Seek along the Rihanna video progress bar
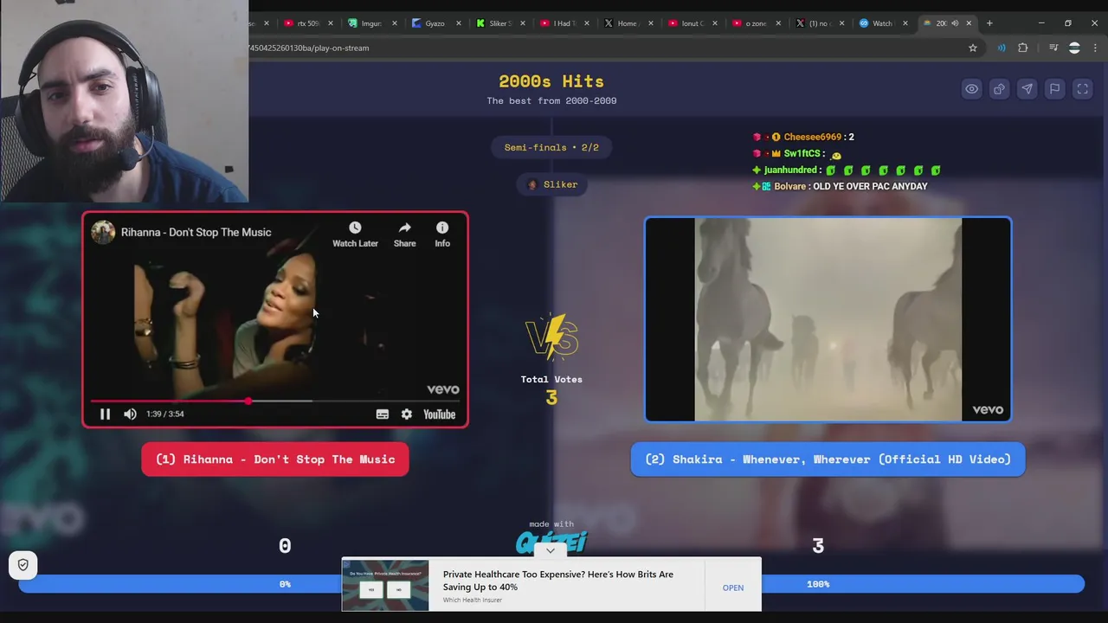Viewport: 1108px width, 623px height. [274, 401]
